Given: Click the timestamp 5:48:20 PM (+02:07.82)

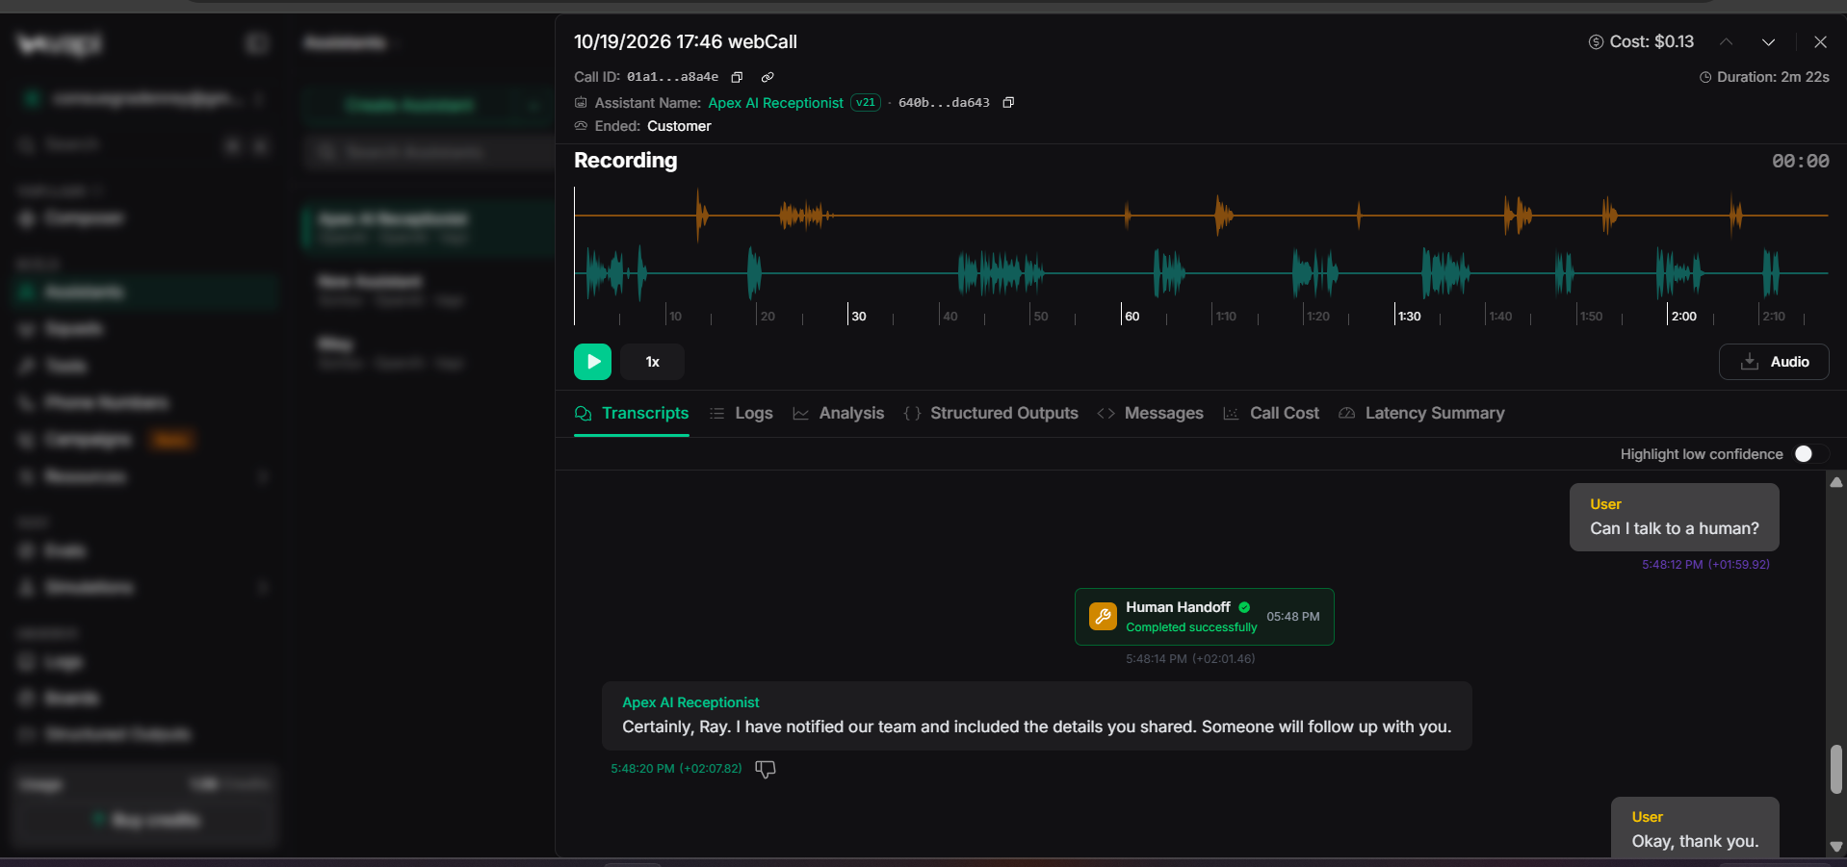Looking at the screenshot, I should 676,769.
